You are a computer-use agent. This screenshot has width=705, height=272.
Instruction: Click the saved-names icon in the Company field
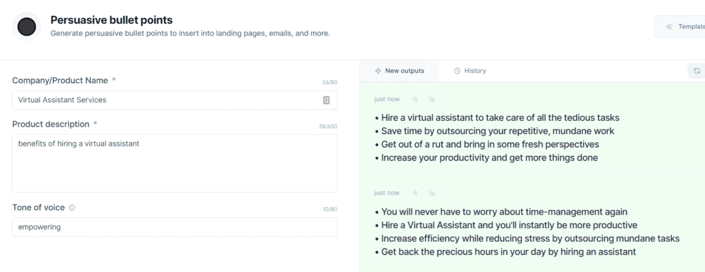(326, 100)
